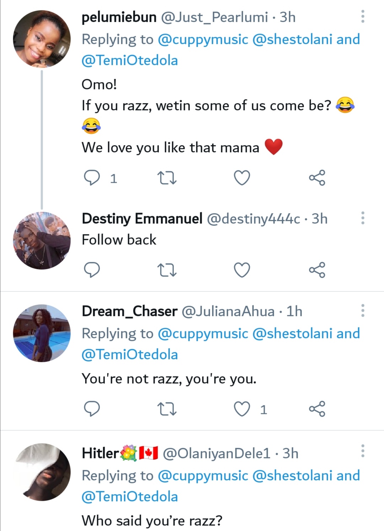Open more options for Destiny Emmanuel's tweet
This screenshot has height=531, width=384.
[363, 218]
